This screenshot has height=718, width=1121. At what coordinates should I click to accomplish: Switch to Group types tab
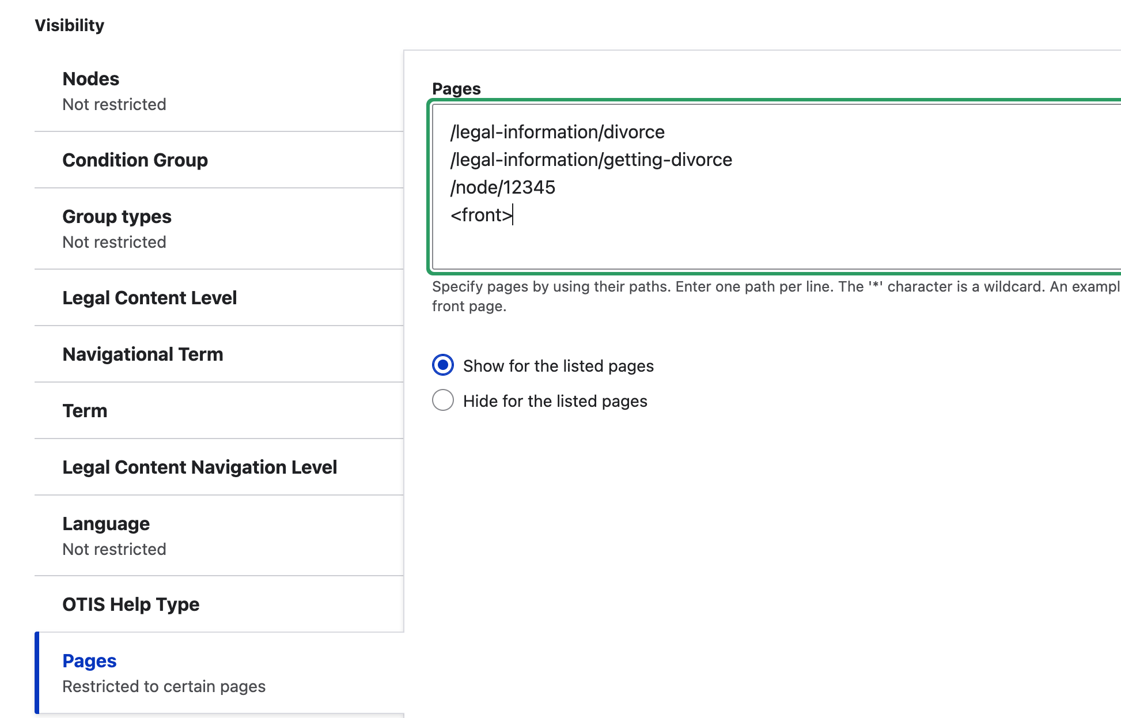click(x=219, y=229)
